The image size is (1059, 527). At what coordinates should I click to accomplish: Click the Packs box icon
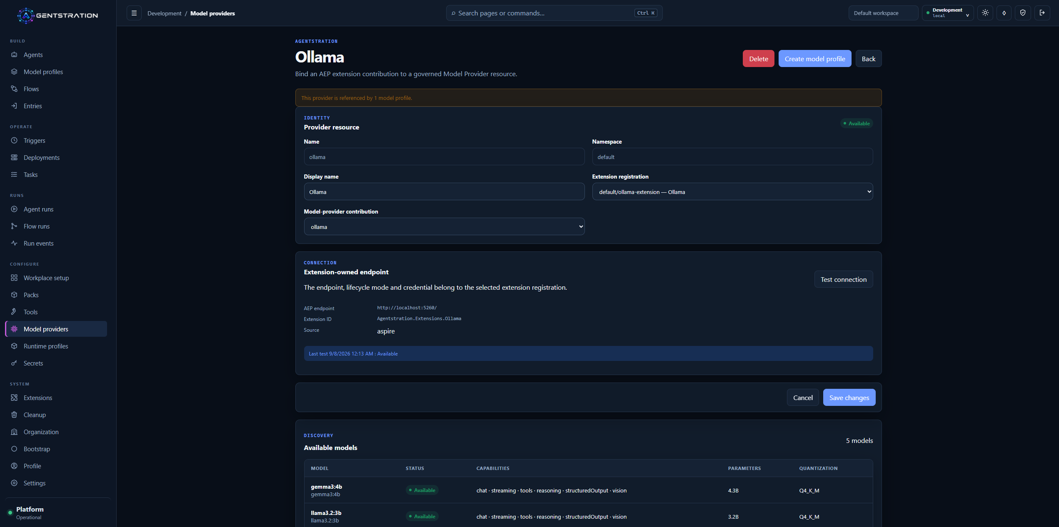(x=14, y=295)
